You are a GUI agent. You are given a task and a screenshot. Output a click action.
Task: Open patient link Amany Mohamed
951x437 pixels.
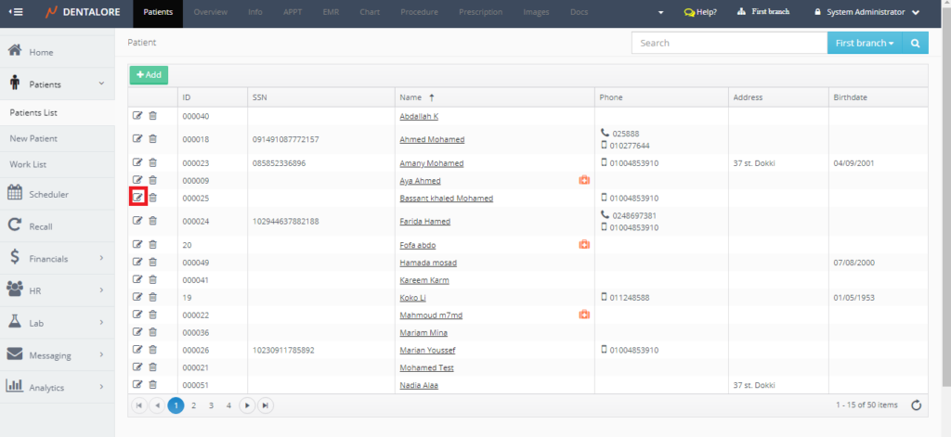click(431, 163)
